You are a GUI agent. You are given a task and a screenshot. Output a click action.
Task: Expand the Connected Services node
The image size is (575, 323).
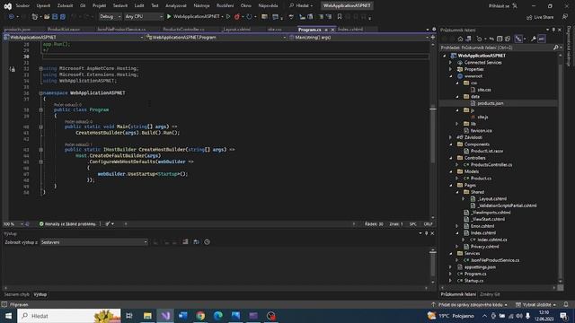point(451,63)
